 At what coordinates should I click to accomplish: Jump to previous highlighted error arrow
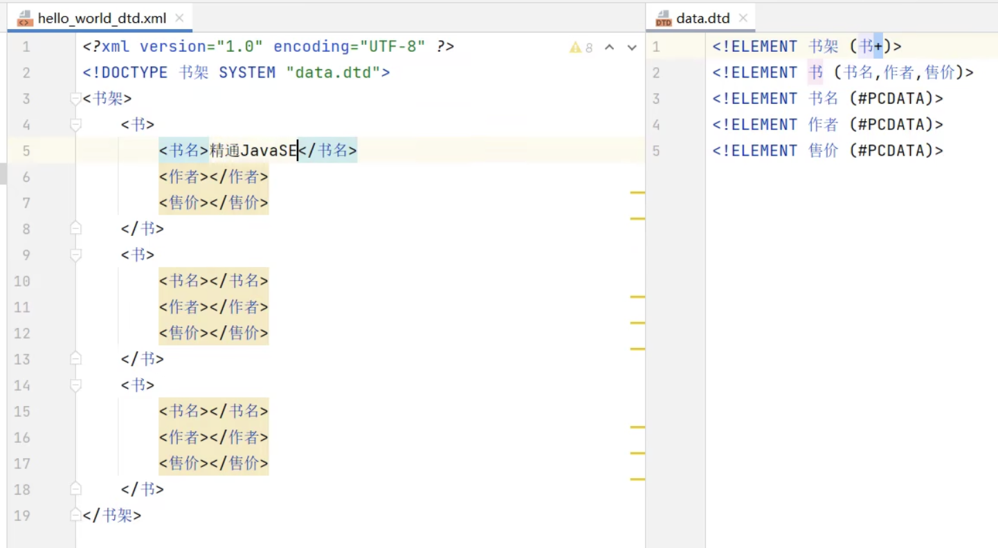(609, 48)
